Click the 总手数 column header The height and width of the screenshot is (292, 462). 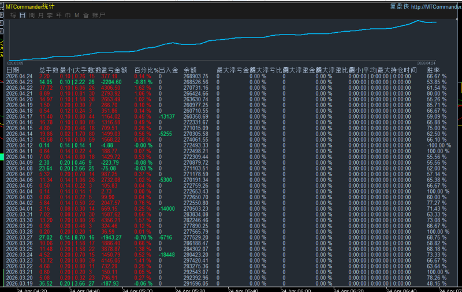49,70
